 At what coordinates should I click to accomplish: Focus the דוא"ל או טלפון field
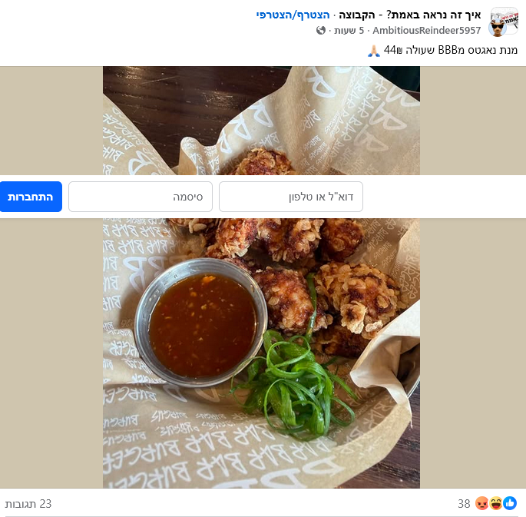pyautogui.click(x=291, y=197)
